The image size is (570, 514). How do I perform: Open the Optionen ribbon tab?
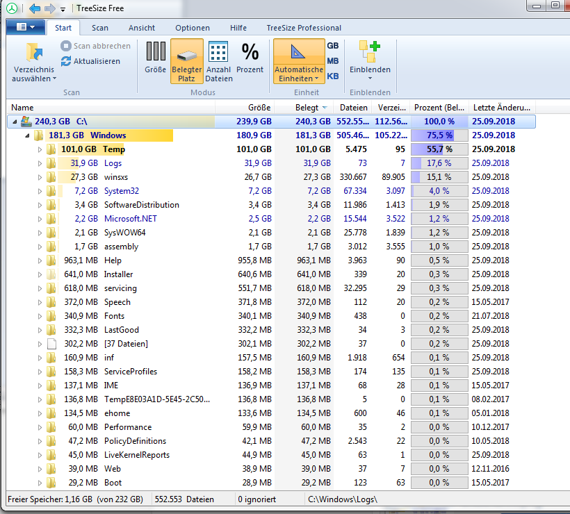click(x=193, y=28)
